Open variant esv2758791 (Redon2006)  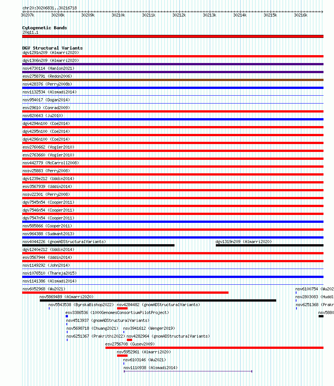pos(47,76)
